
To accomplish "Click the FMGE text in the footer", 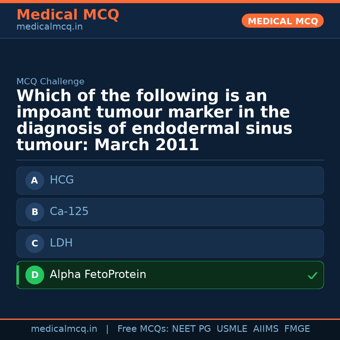I will [x=297, y=329].
